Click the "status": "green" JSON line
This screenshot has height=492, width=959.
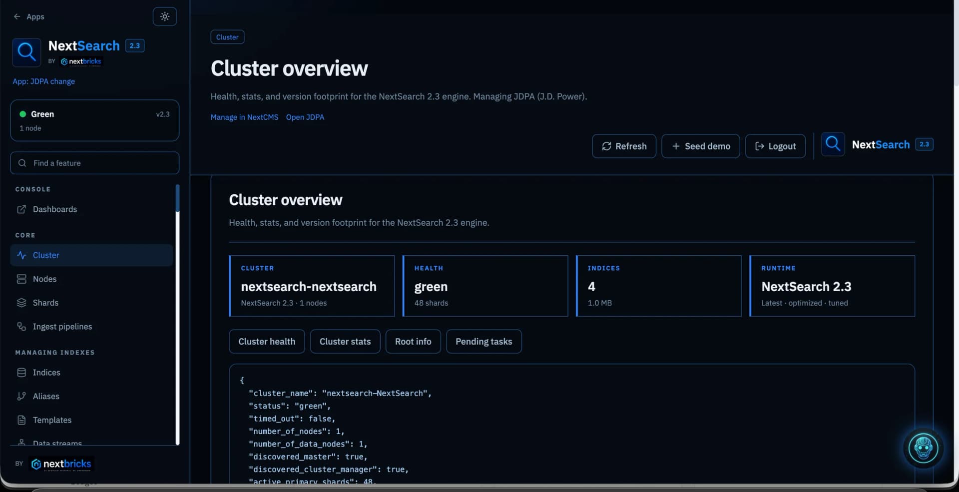pyautogui.click(x=290, y=406)
